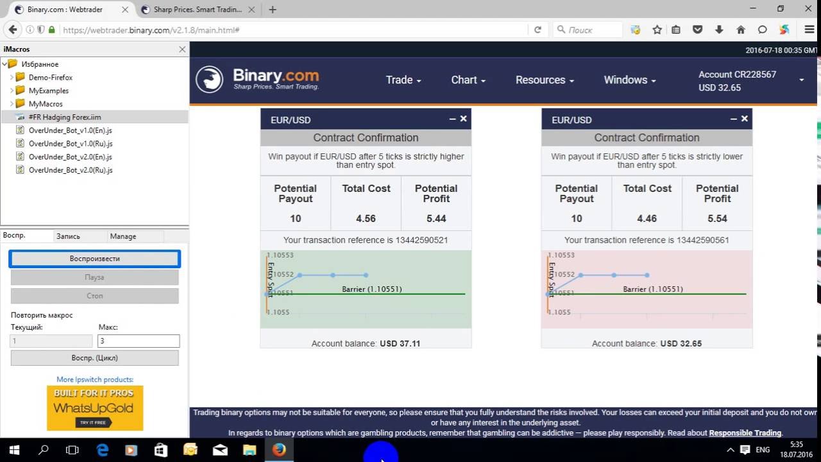Launch Microsoft Edge from taskbar
This screenshot has width=821, height=462.
[103, 450]
